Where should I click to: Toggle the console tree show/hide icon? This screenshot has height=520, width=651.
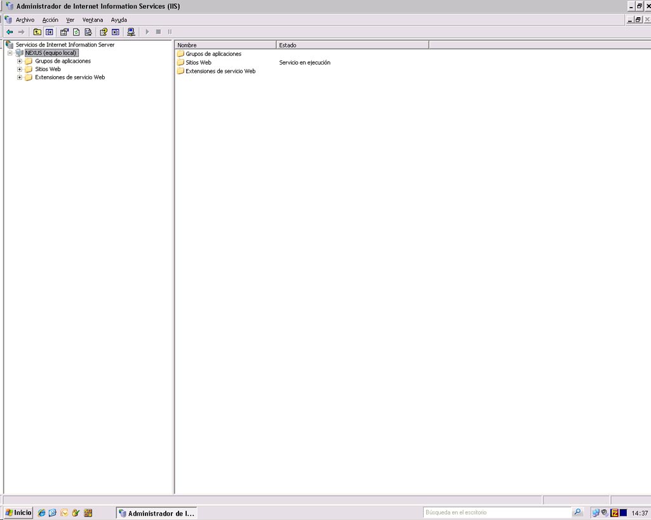click(49, 32)
